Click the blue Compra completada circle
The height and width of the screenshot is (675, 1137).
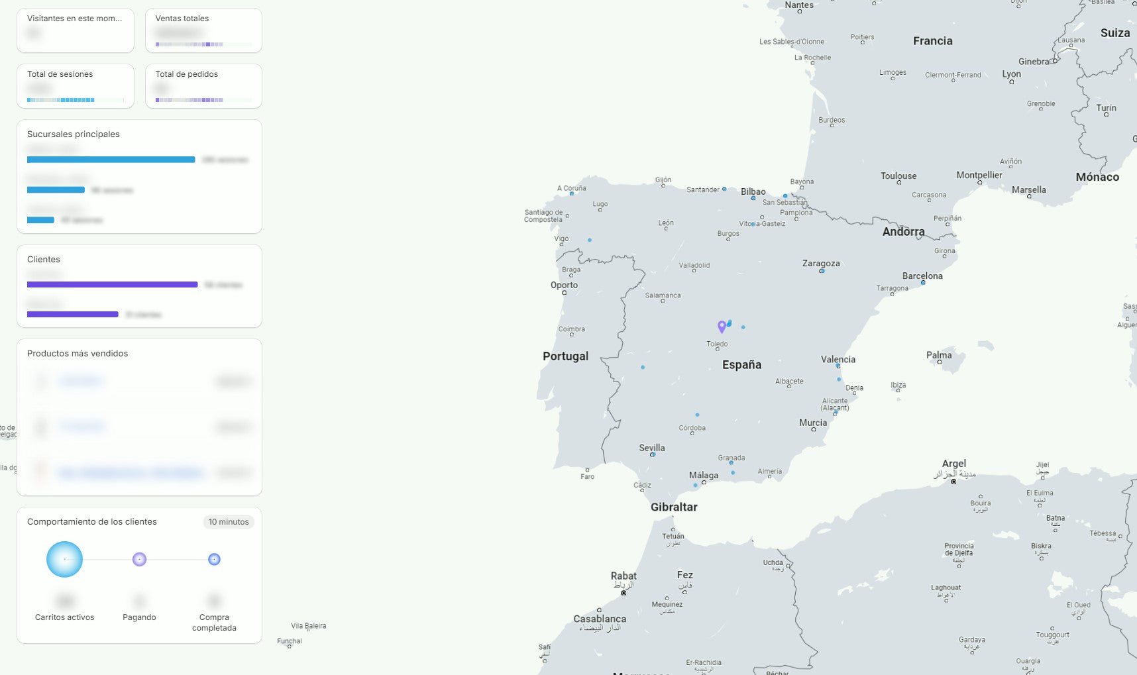click(214, 559)
